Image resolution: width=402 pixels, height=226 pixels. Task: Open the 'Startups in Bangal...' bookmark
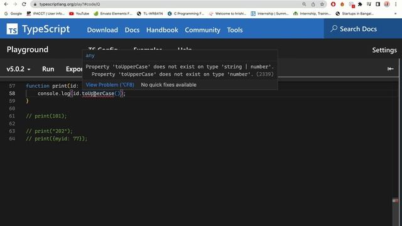(x=354, y=14)
